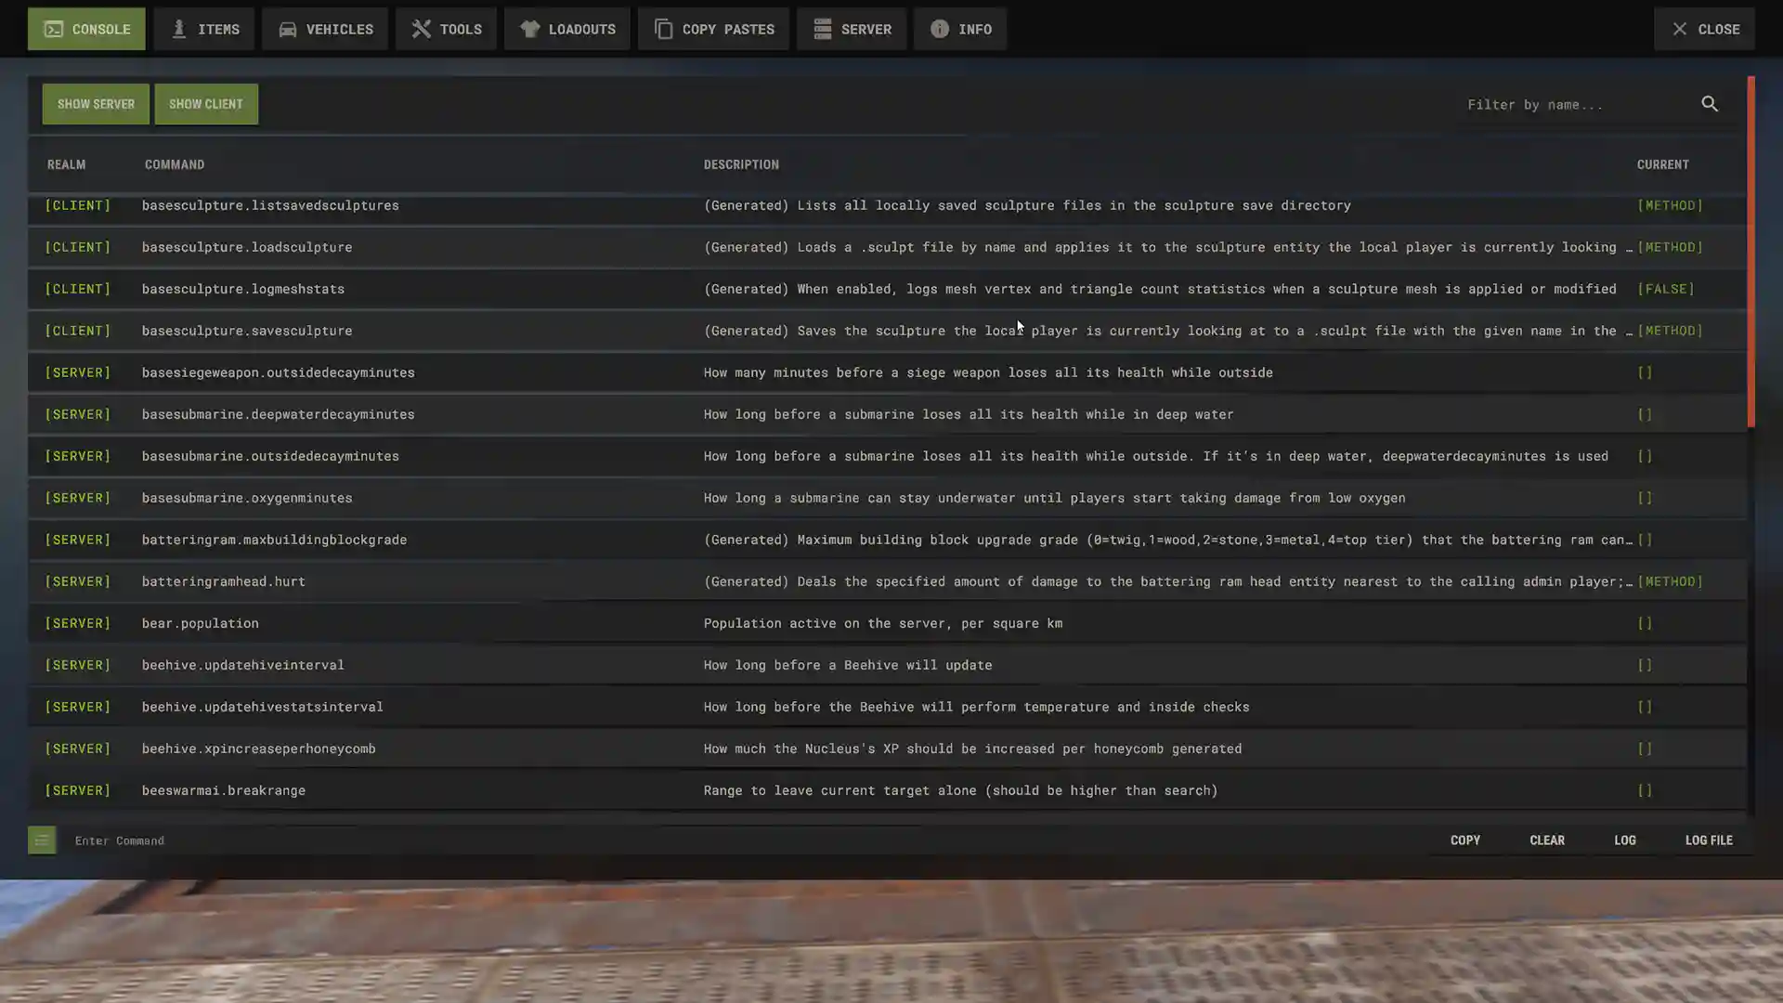1783x1003 pixels.
Task: Click the Log File button
Action: tap(1708, 840)
